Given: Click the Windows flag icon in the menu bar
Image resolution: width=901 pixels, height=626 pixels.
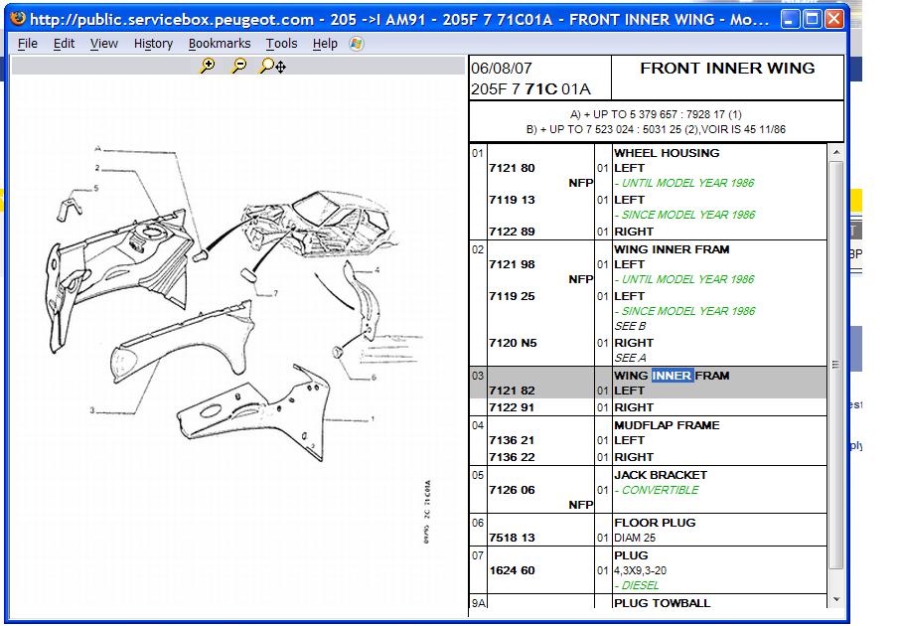Looking at the screenshot, I should click(x=357, y=44).
